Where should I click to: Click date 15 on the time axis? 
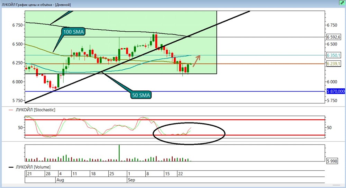pos(167,174)
